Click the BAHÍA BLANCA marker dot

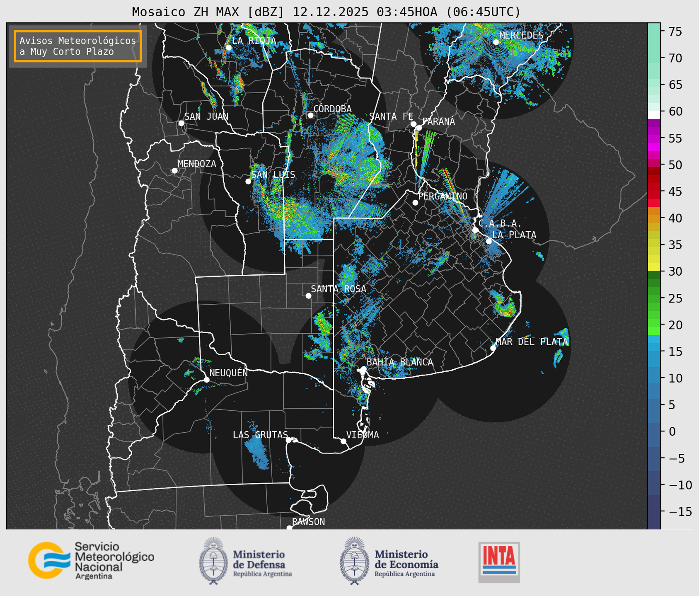(363, 369)
